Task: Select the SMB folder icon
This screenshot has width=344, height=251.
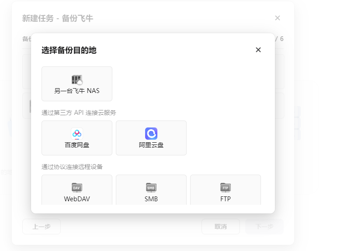Action: coord(151,188)
